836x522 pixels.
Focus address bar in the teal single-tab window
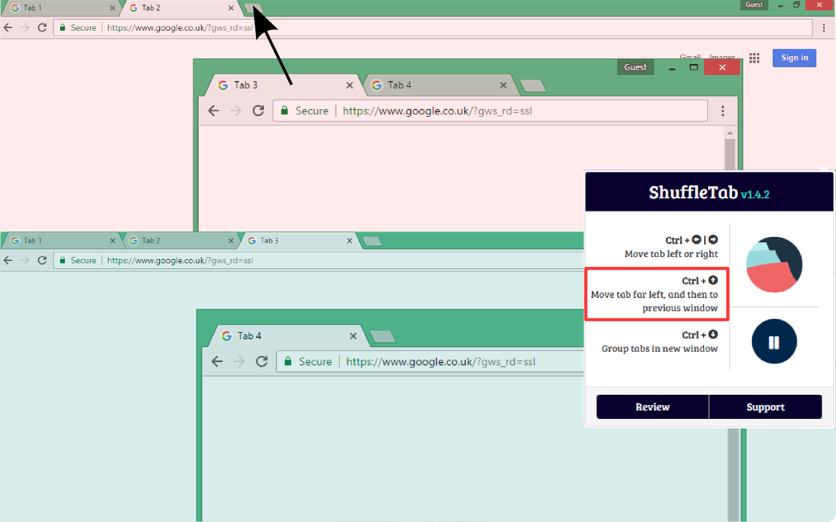(x=431, y=361)
